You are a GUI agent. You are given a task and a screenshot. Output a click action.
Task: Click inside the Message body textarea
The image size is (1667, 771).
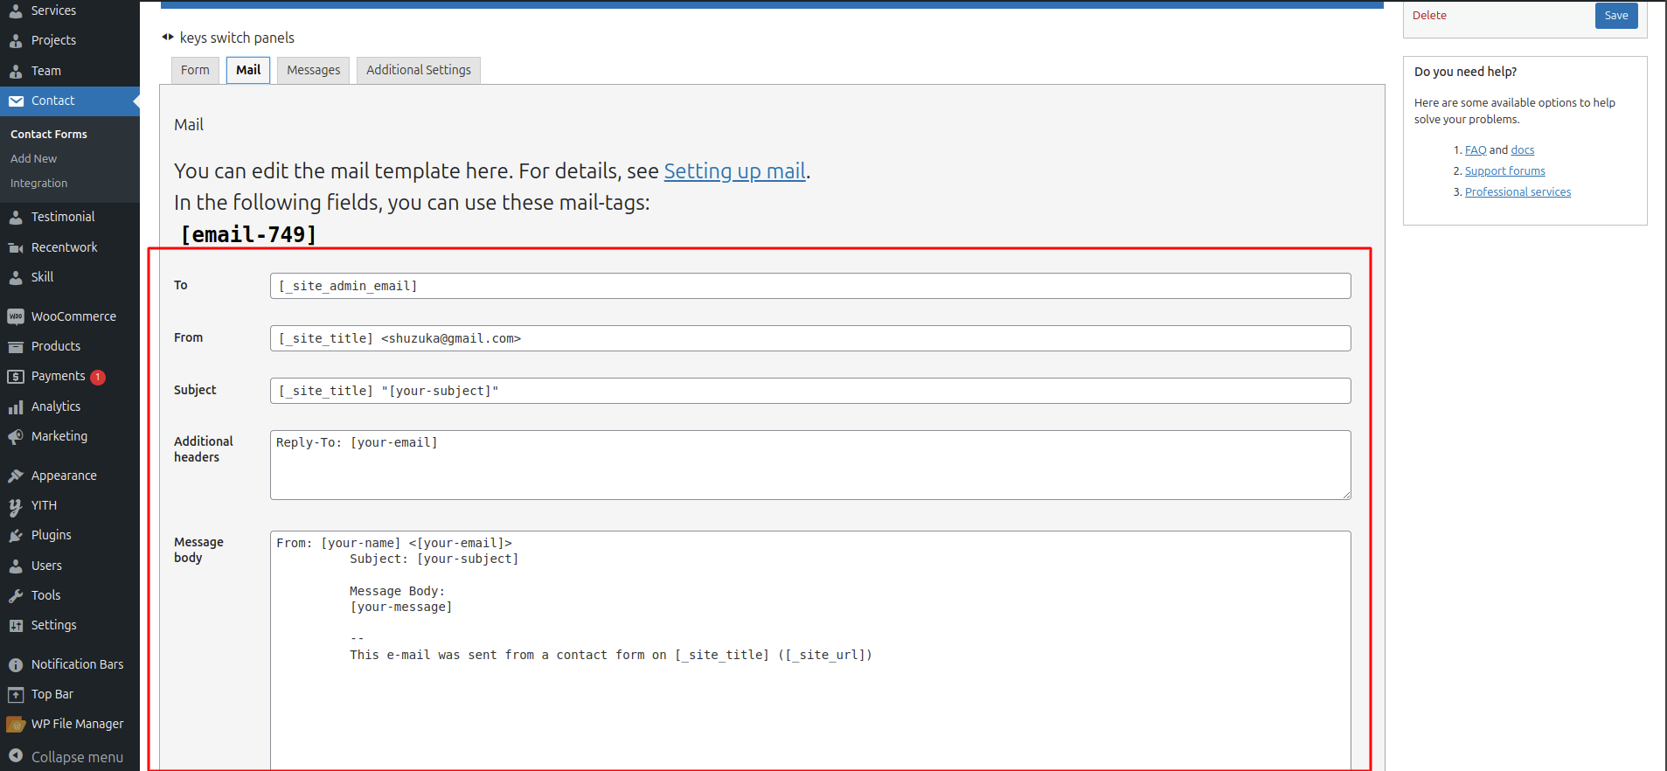tap(810, 650)
